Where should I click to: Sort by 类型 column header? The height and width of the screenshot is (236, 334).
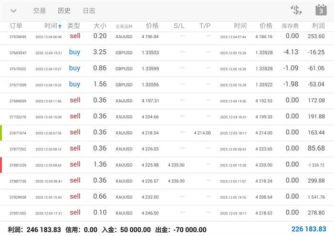pos(74,26)
